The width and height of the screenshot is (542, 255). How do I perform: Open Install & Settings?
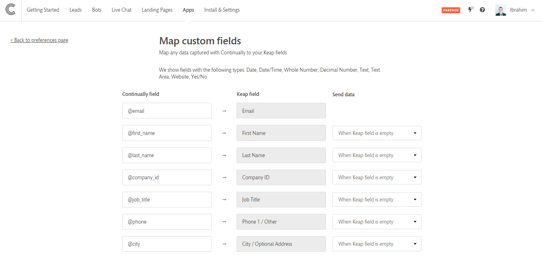(222, 10)
